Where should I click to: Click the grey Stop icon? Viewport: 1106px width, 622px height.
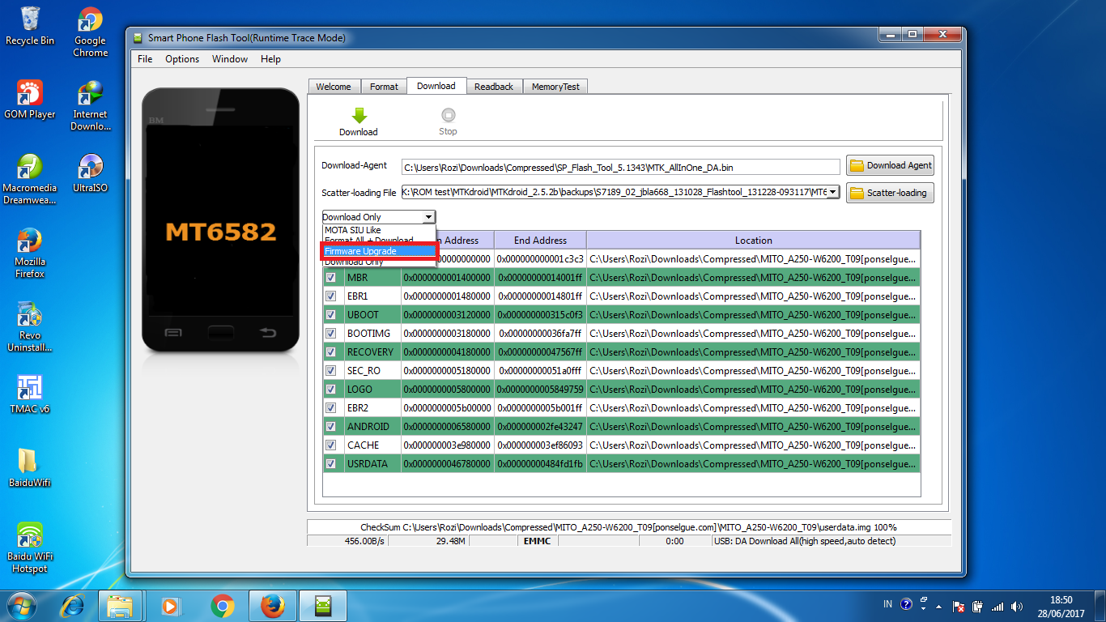448,116
